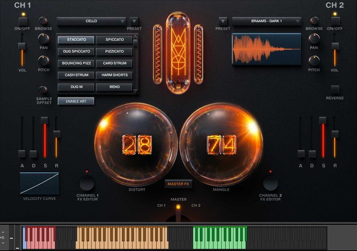
Task: Click CH 1 Sustain (S) slider handle
Action: point(44,120)
